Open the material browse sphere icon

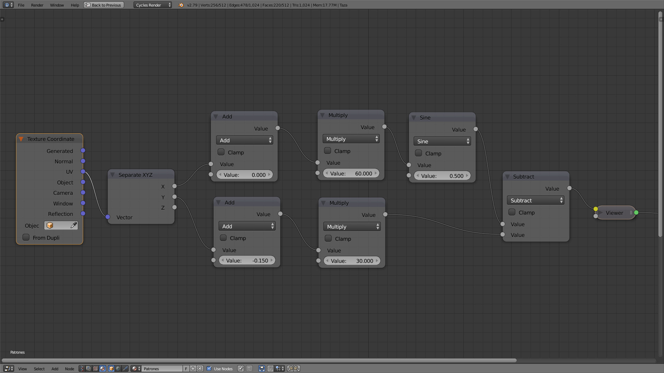(136, 369)
